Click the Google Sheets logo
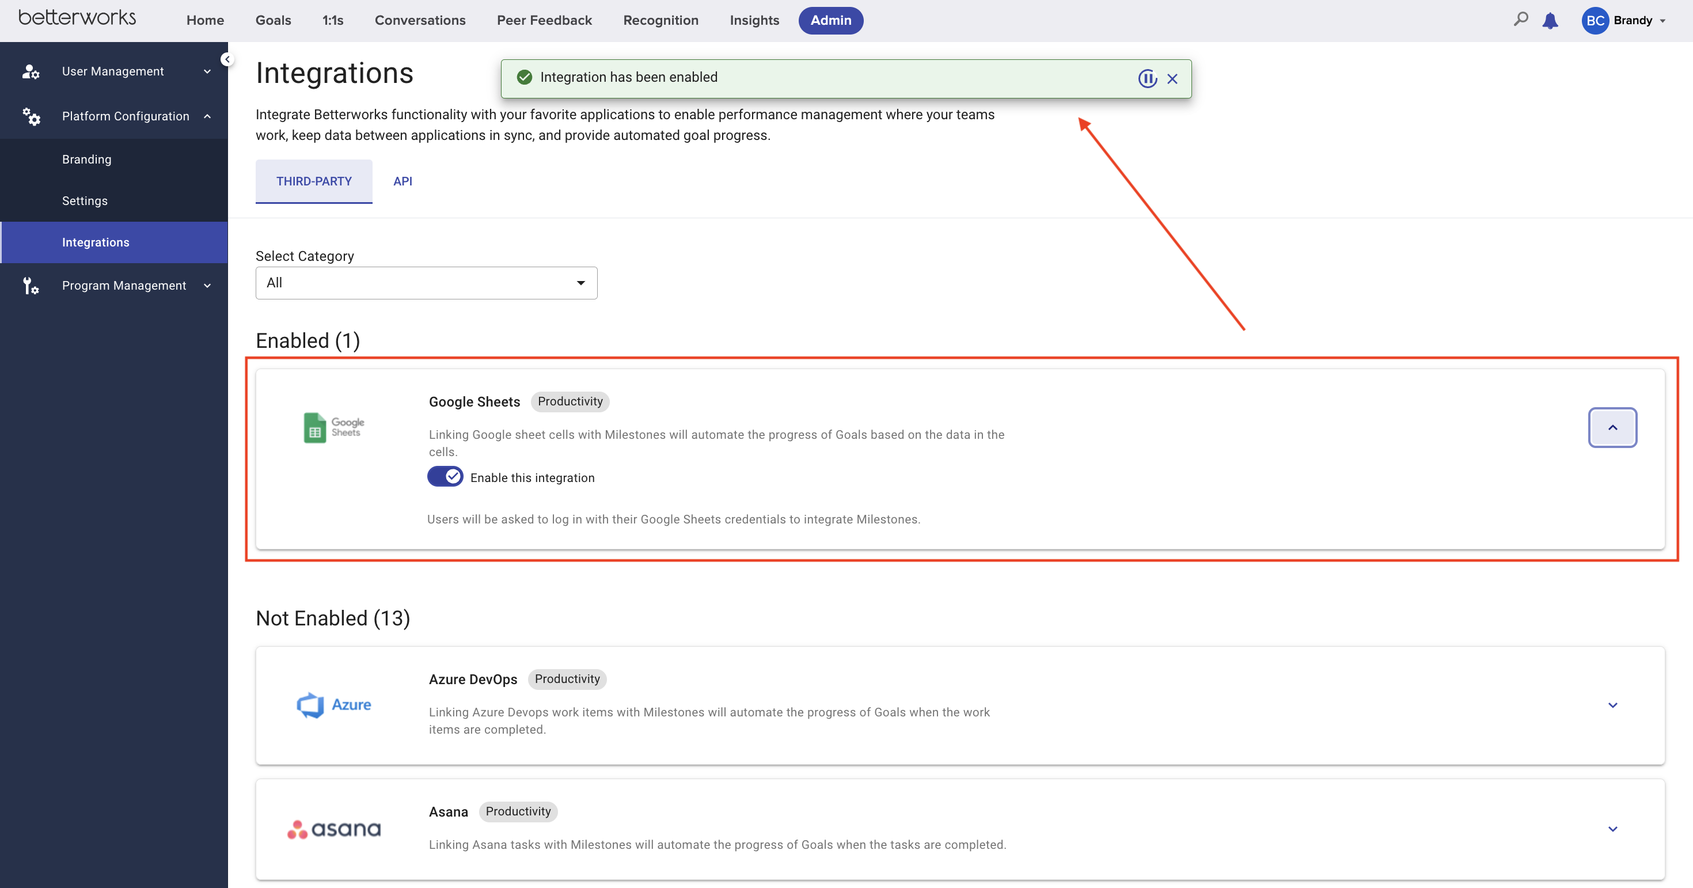Viewport: 1693px width, 888px height. click(x=334, y=427)
